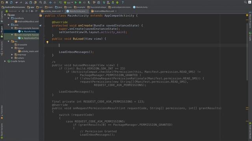The width and height of the screenshot is (252, 141).
Task: Toggle the Gradle tool window on right
Action: (250, 36)
